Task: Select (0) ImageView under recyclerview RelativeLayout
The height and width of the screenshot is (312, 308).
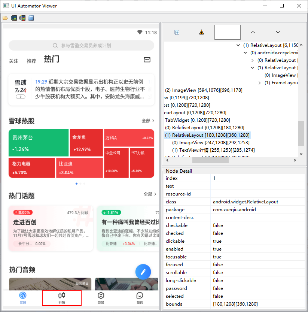Action: tap(281, 75)
